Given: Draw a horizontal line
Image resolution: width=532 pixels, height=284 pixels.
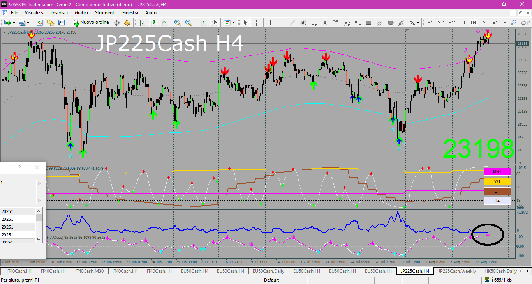Looking at the screenshot, I should [282, 23].
